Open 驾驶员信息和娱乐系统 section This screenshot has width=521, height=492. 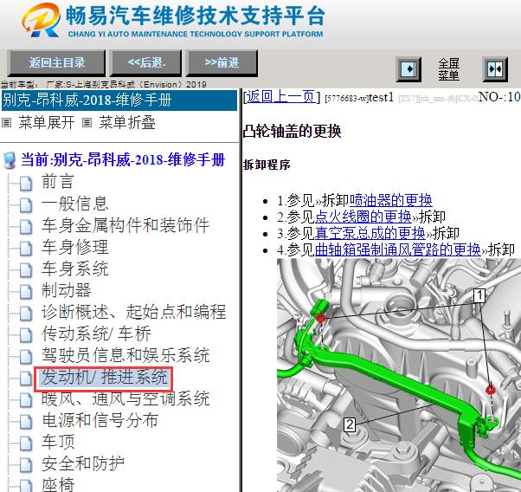coord(125,355)
